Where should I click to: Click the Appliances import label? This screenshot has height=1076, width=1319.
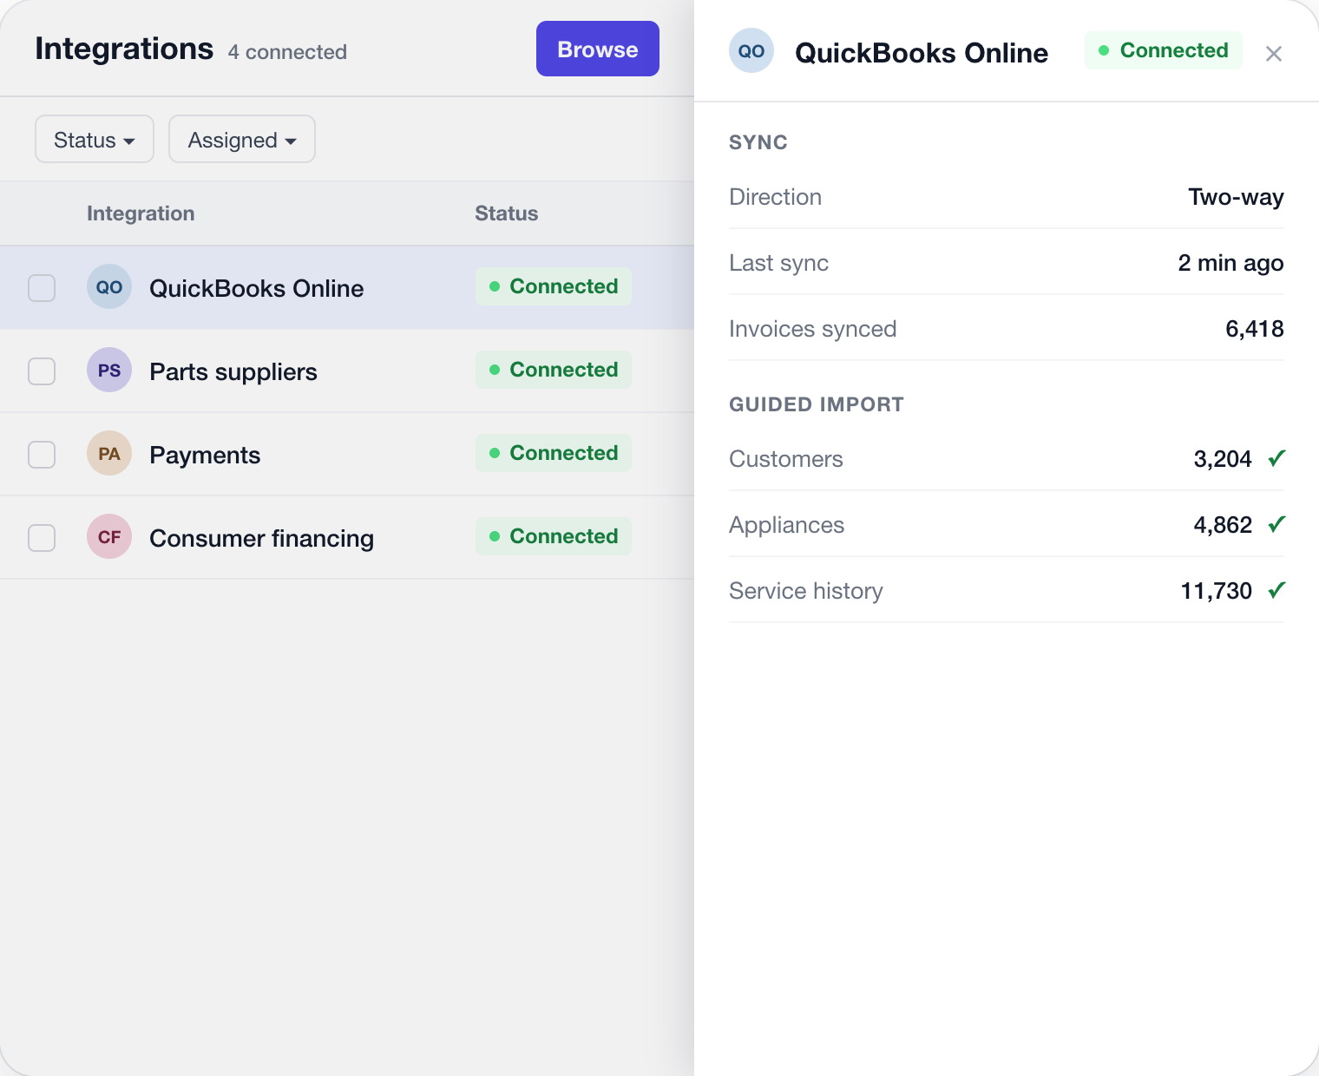(x=786, y=525)
